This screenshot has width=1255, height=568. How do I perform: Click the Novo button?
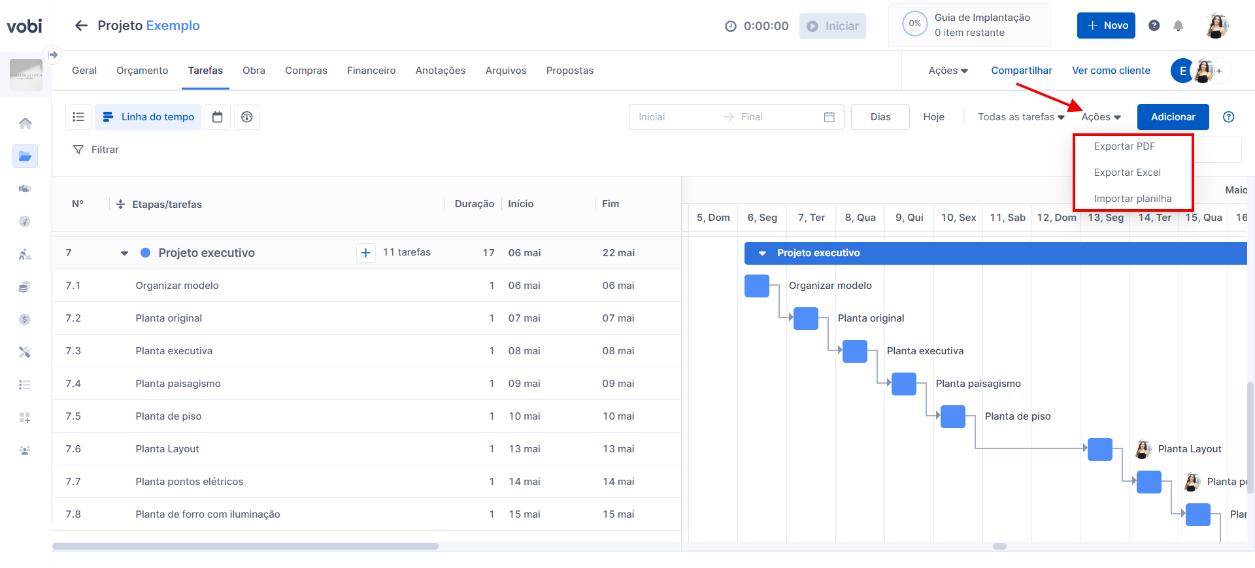point(1106,25)
